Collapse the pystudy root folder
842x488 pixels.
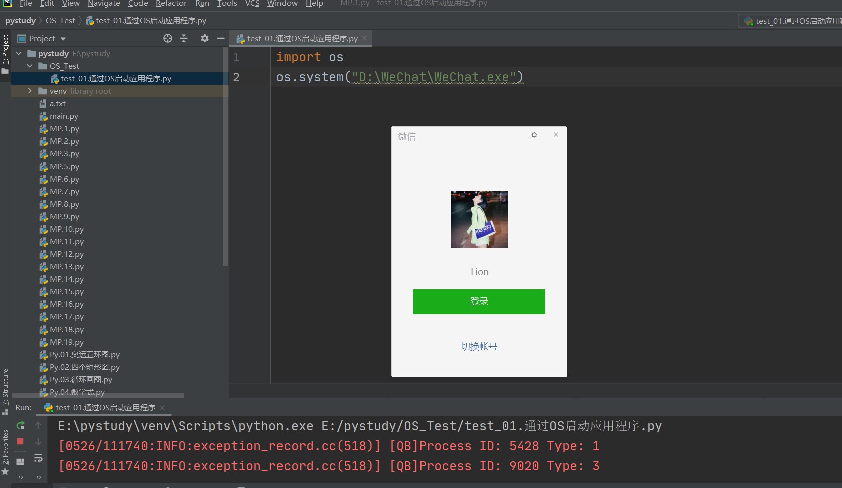(19, 53)
